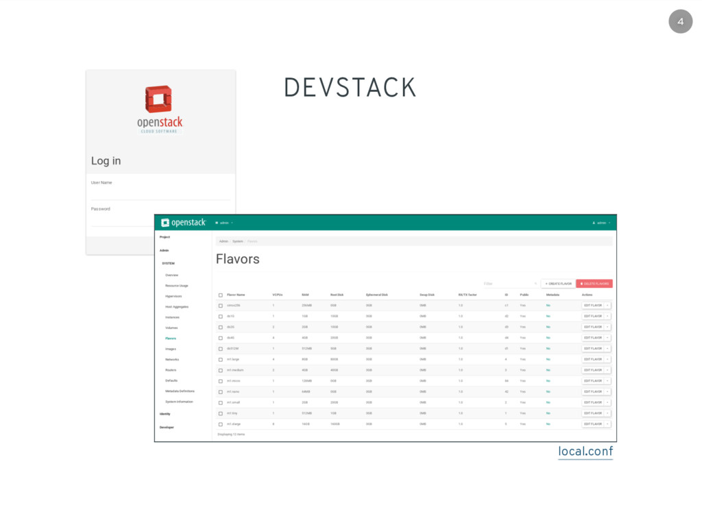Open Metadata Definitions in the sidebar
Image resolution: width=702 pixels, height=512 pixels.
pos(180,391)
